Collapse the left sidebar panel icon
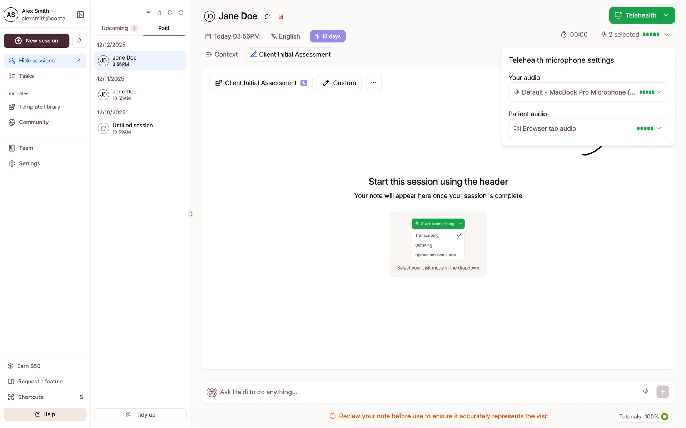 click(80, 15)
